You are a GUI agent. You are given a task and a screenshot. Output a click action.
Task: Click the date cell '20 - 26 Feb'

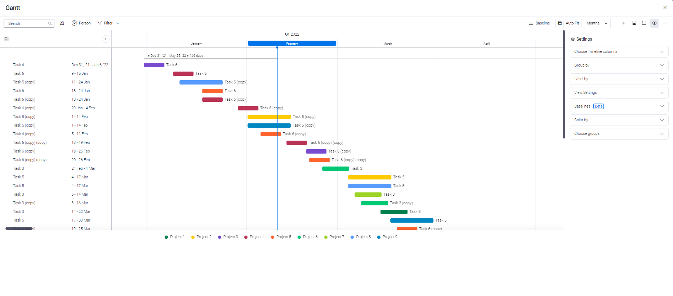pos(81,160)
